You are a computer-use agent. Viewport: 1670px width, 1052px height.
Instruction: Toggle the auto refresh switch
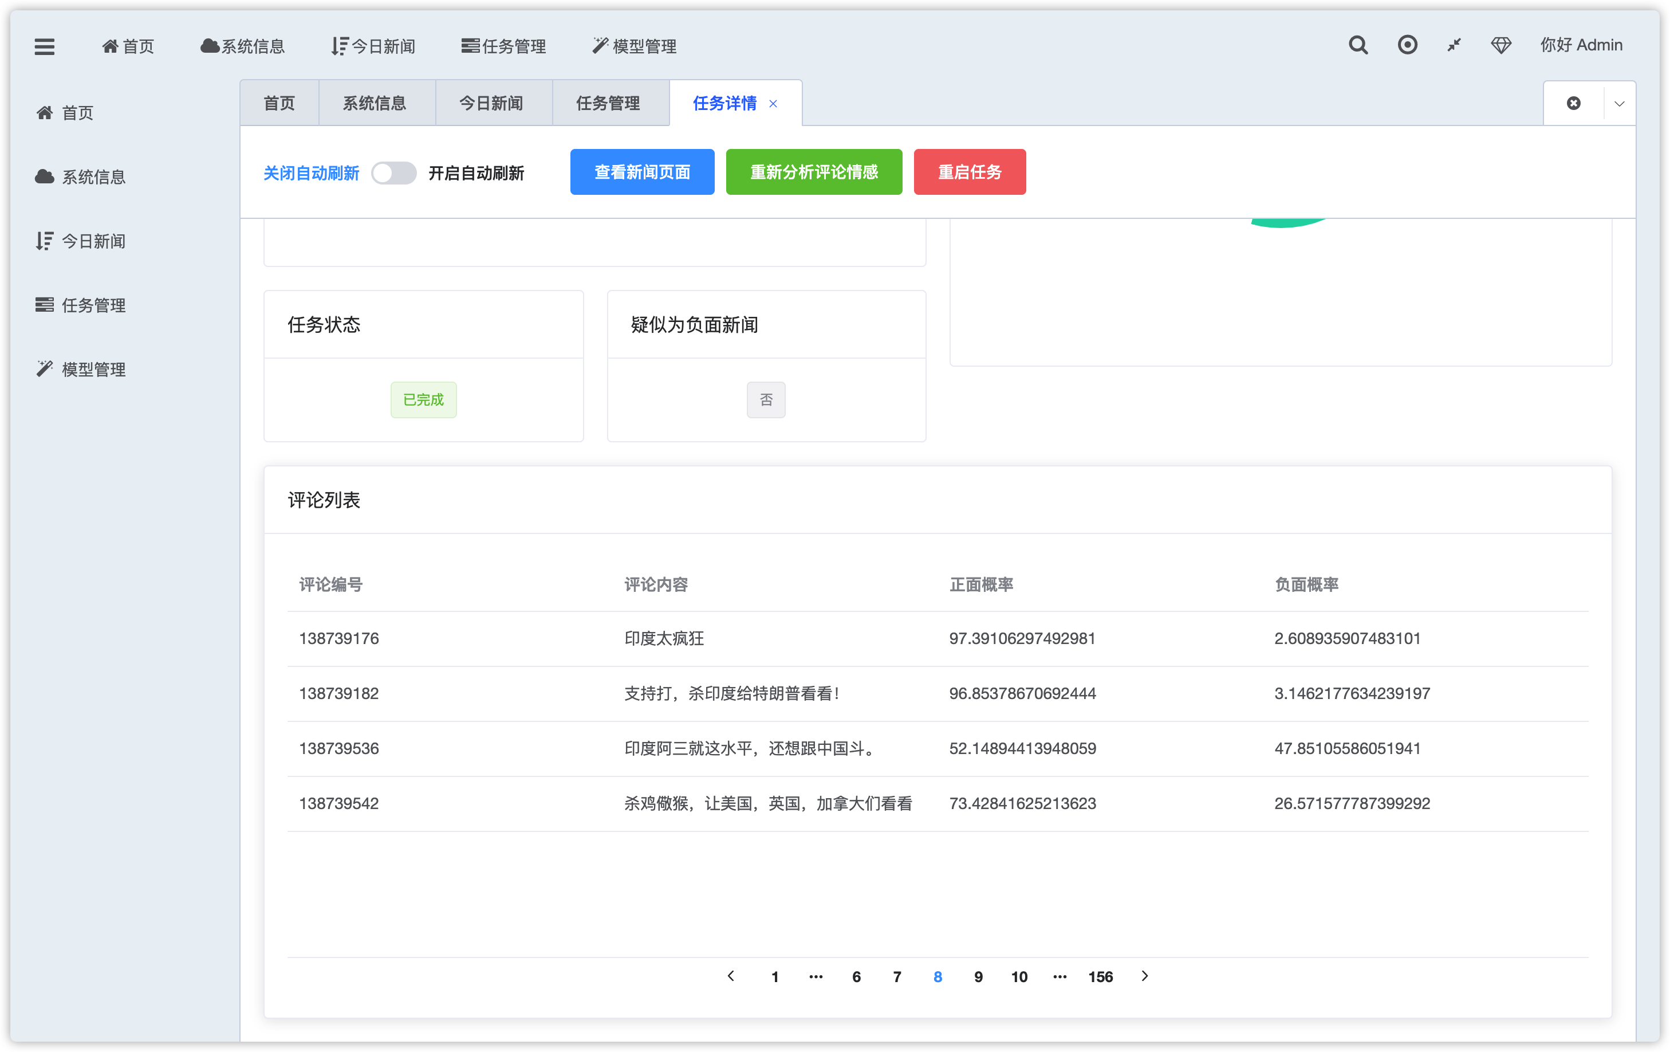(x=393, y=173)
